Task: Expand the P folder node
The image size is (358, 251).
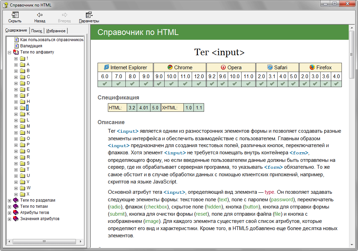Action: [16, 145]
